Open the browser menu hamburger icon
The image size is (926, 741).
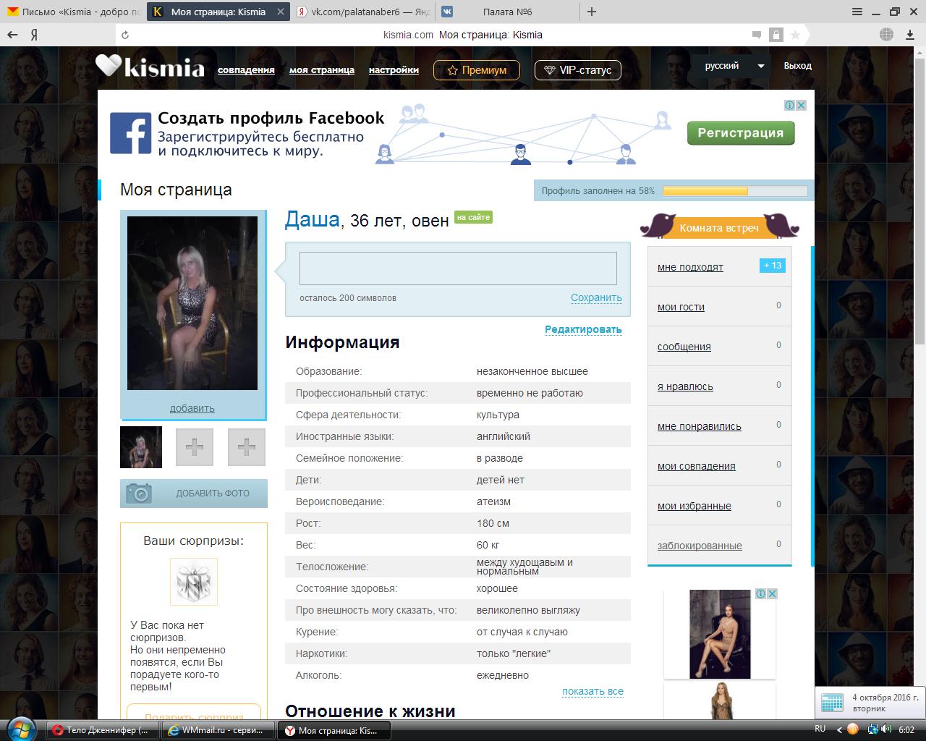click(858, 12)
